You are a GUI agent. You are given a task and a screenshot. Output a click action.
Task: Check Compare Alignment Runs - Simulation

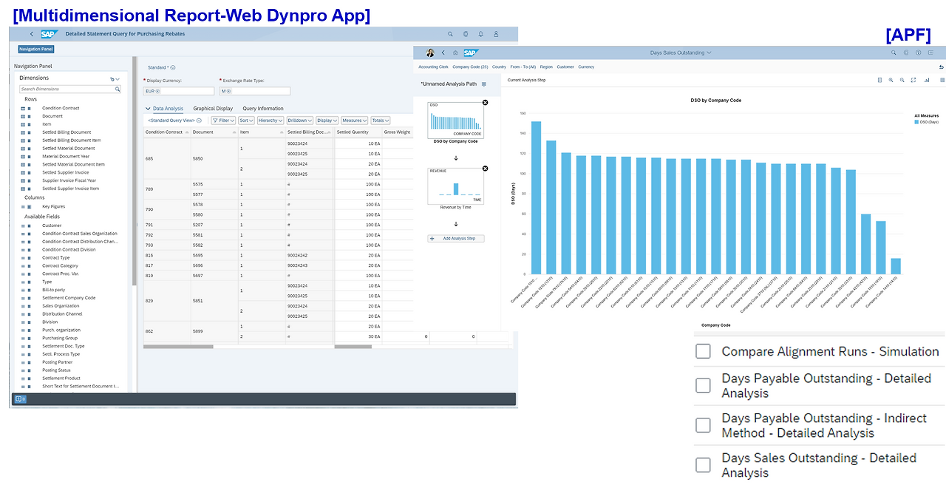click(x=703, y=351)
